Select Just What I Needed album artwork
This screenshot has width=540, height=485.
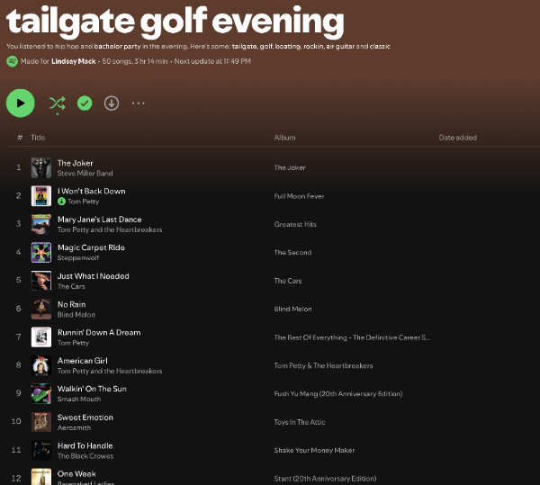[x=41, y=281]
